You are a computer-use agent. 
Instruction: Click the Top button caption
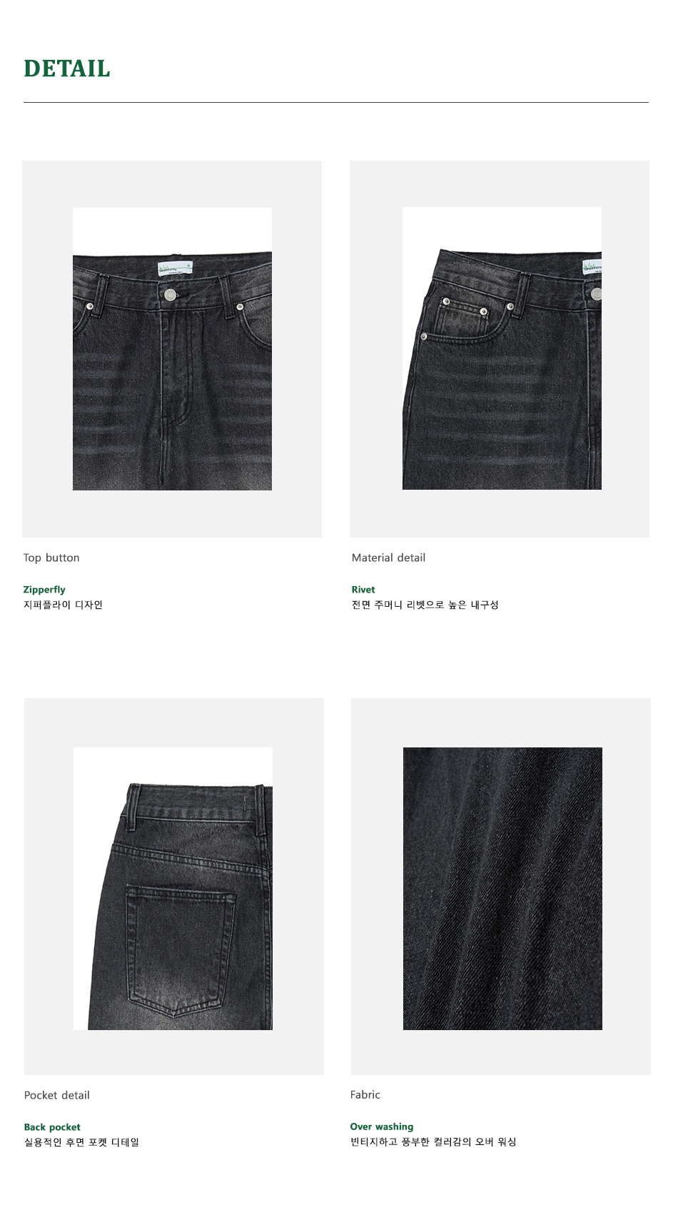[51, 558]
